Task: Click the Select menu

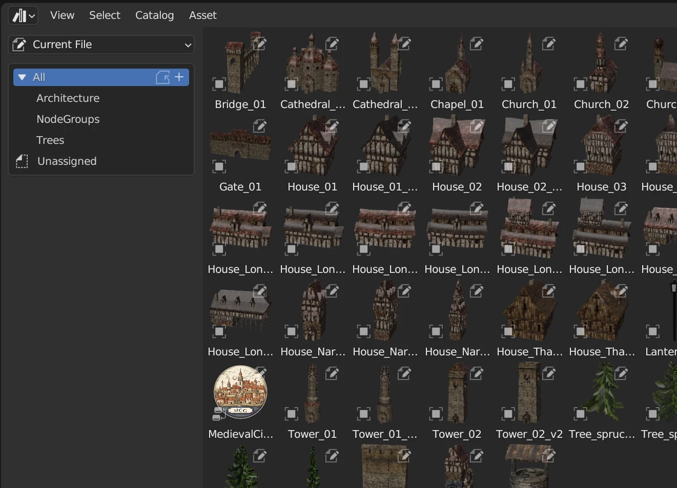Action: tap(105, 15)
